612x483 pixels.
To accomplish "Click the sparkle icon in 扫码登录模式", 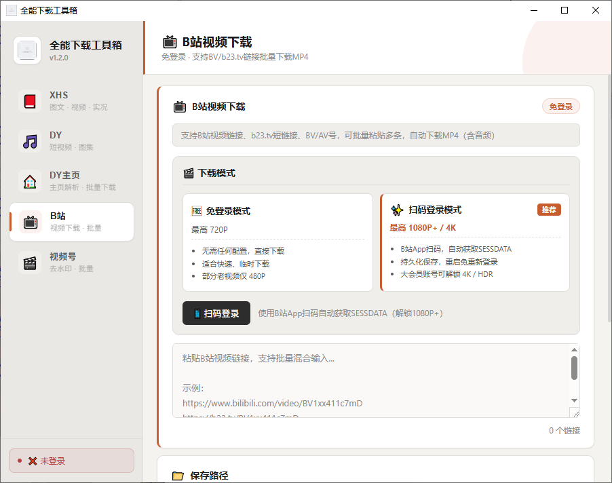I will pyautogui.click(x=397, y=210).
